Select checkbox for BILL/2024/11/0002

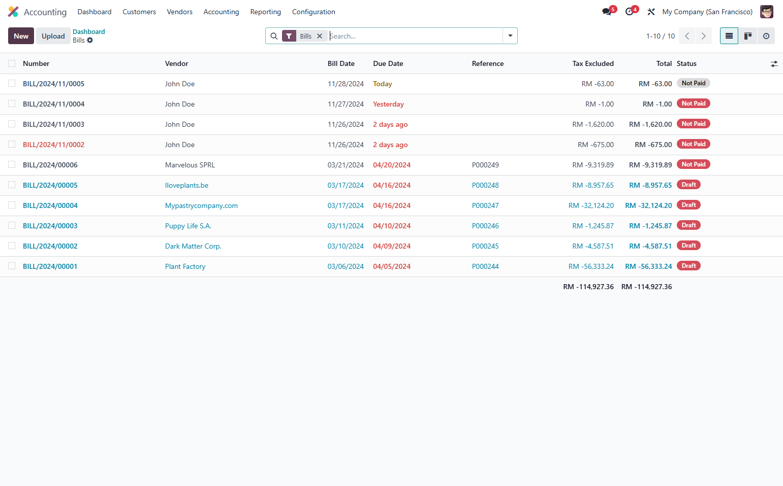12,144
